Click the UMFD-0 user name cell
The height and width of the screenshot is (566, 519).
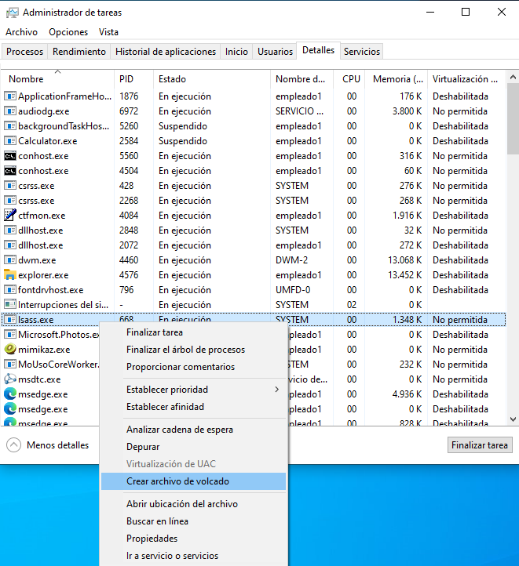293,290
